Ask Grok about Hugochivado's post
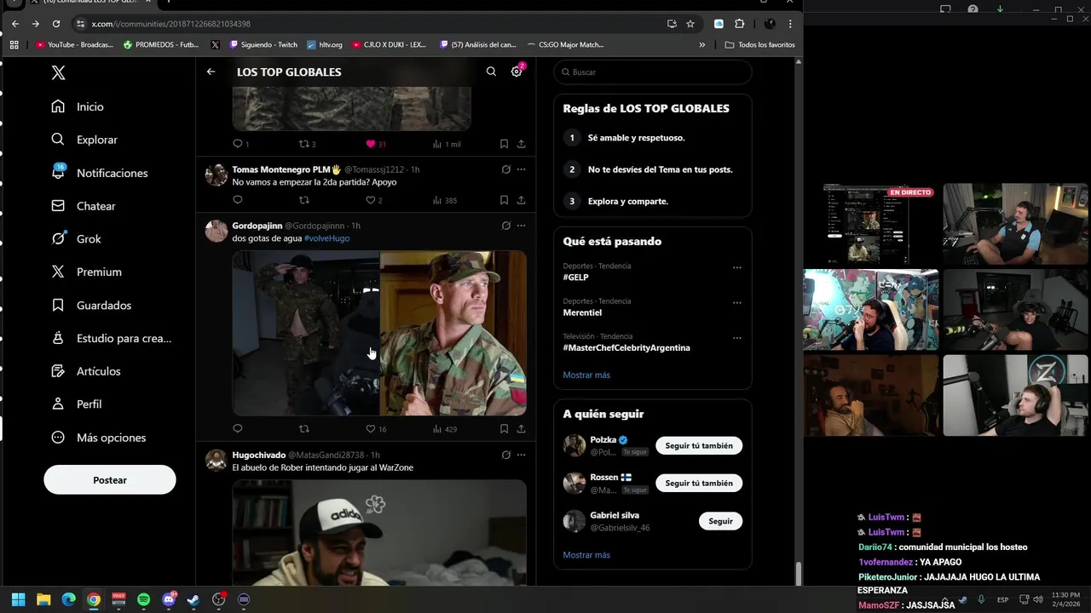 coord(505,455)
